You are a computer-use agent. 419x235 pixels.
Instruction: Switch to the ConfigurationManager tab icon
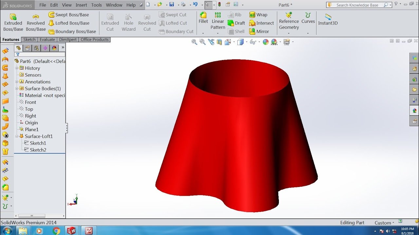(36, 48)
